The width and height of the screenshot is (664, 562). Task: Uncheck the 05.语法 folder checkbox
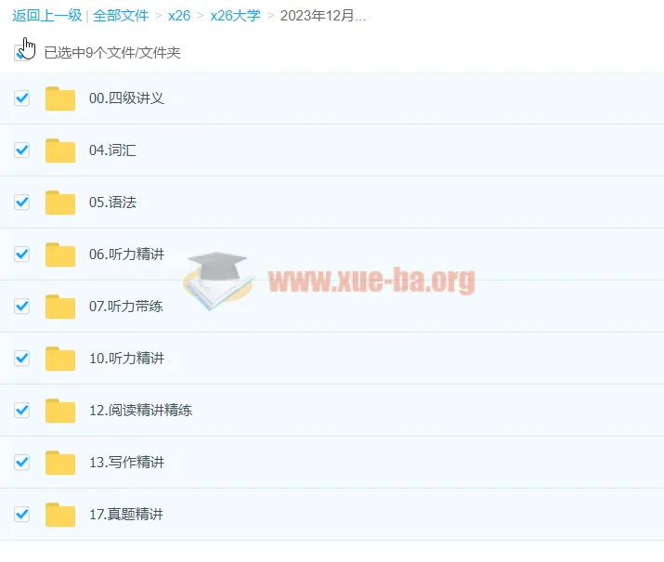(21, 203)
